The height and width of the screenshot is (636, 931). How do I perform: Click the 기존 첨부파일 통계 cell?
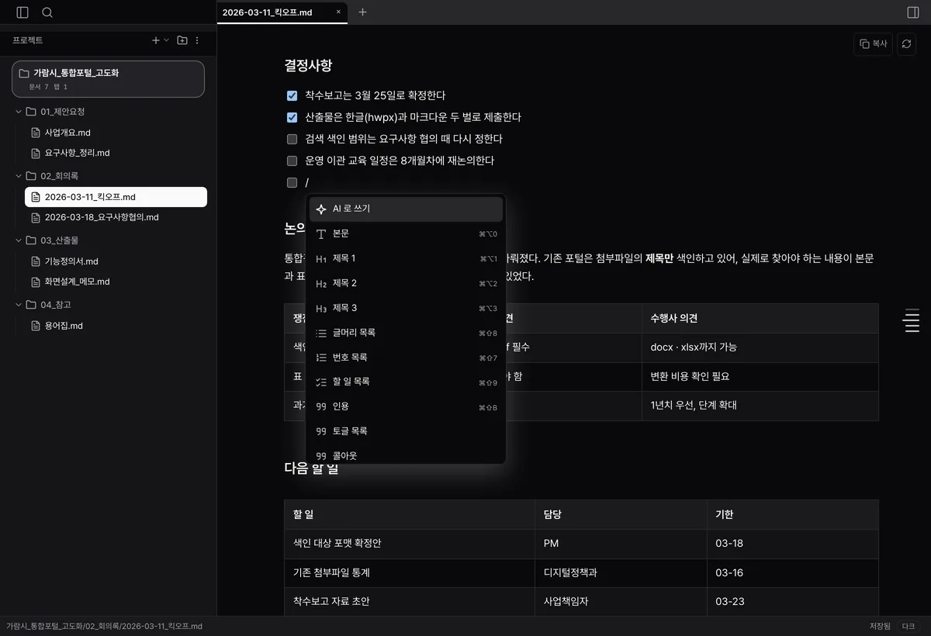410,572
